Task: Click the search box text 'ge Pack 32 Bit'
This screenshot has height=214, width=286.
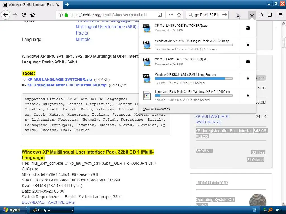Action: point(207,15)
